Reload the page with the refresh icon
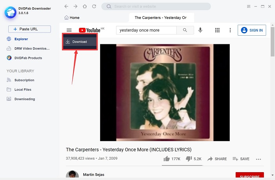 [x=94, y=7]
